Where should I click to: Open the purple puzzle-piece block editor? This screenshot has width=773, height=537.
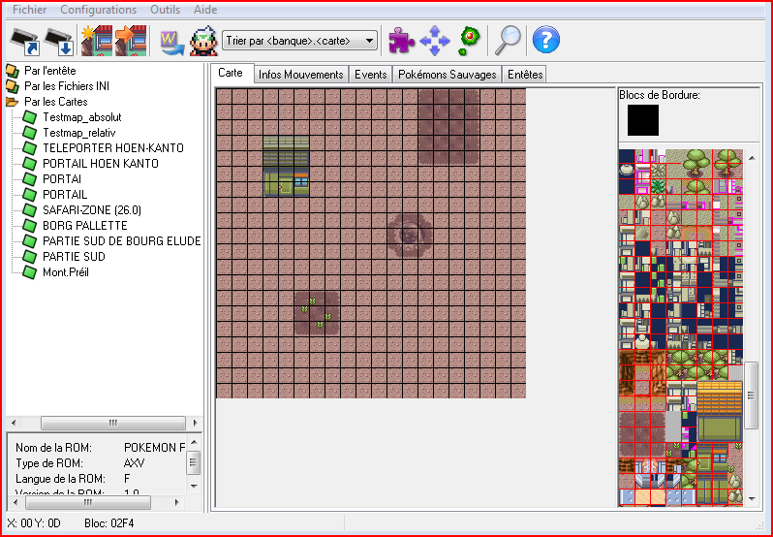coord(401,40)
